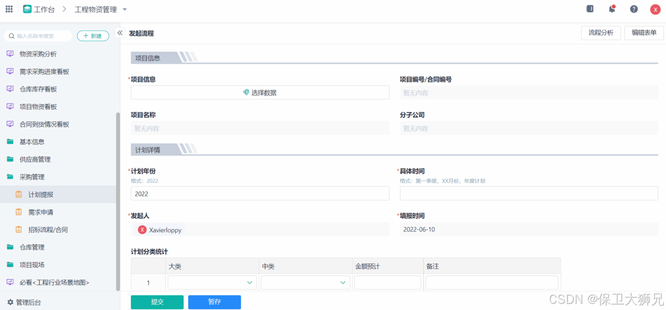The image size is (666, 310).
Task: Click the 工作台 logo icon
Action: (x=27, y=9)
